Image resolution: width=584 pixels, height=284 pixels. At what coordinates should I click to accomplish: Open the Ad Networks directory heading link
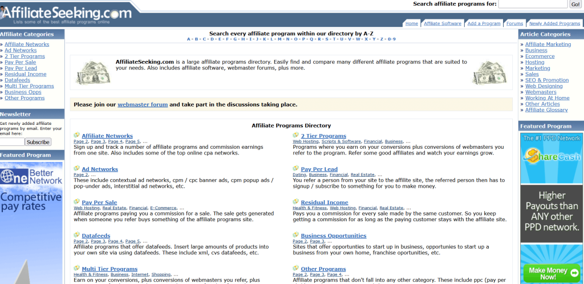coord(100,169)
